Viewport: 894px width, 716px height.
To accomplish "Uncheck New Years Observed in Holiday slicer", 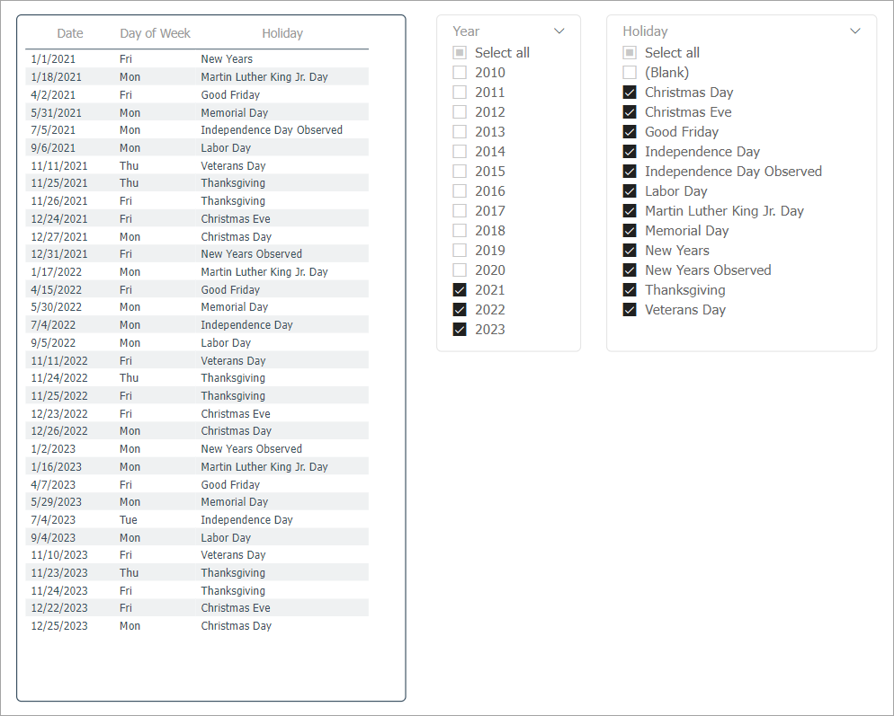I will pos(630,270).
